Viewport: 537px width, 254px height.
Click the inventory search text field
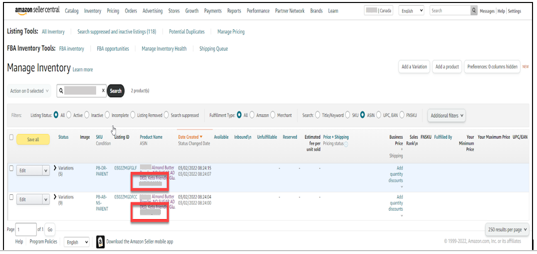pos(82,91)
